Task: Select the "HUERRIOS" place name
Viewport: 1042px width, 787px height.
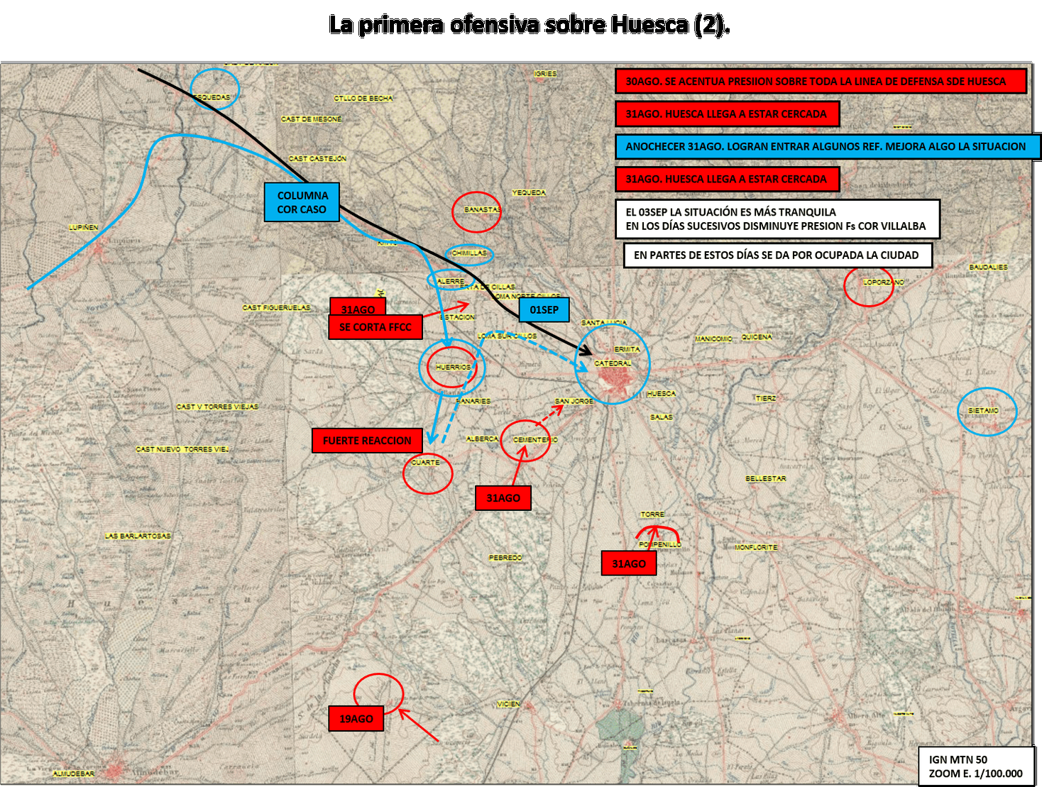Action: [453, 368]
